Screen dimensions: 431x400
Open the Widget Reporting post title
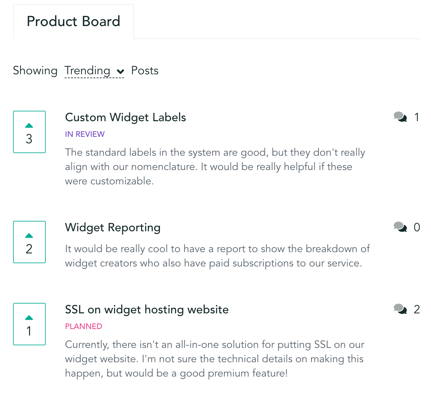click(113, 227)
